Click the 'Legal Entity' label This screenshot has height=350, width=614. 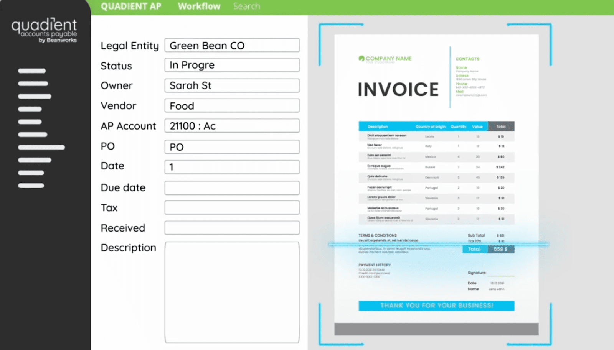tap(130, 46)
